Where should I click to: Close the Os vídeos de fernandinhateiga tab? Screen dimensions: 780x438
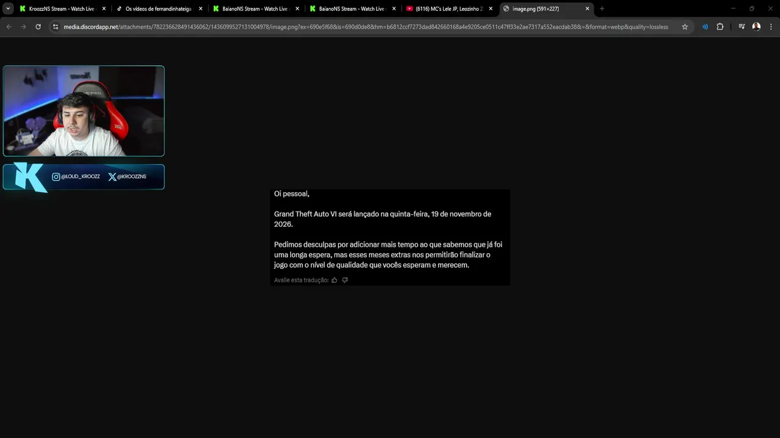click(x=200, y=9)
